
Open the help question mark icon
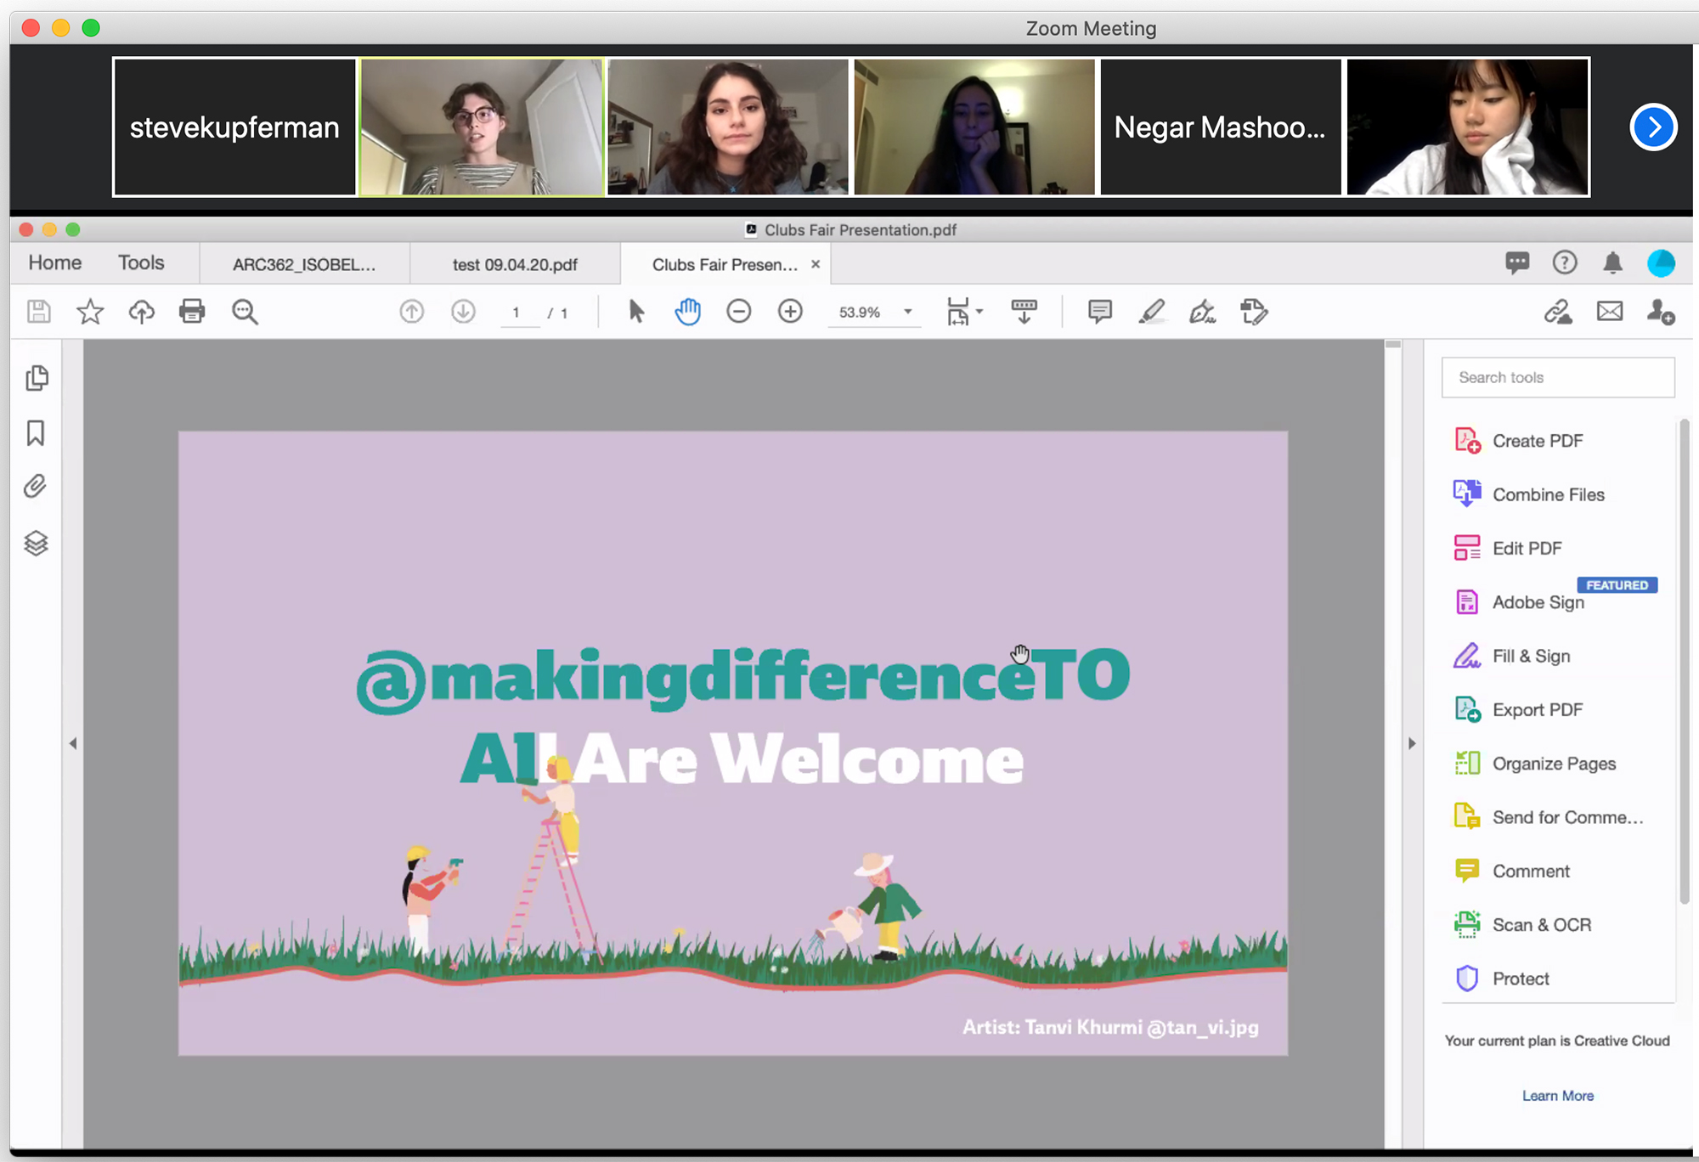1565,262
